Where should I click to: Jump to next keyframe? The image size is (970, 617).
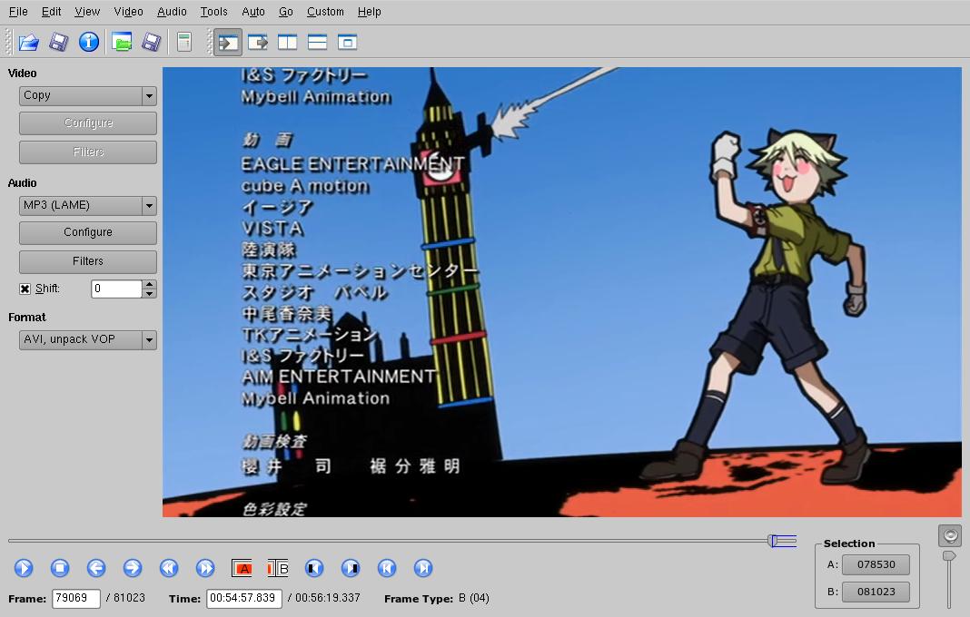(x=205, y=567)
